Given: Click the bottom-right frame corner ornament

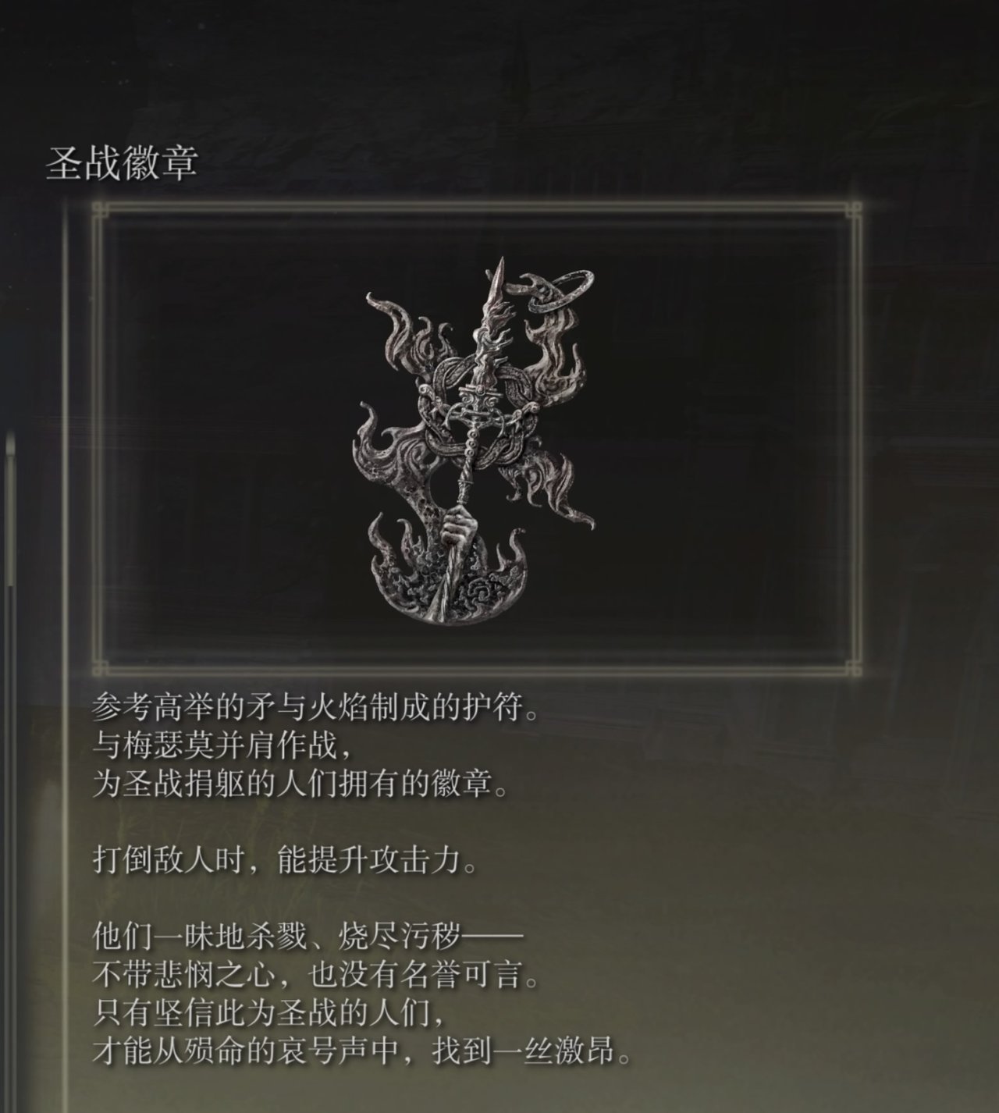Looking at the screenshot, I should [x=855, y=668].
